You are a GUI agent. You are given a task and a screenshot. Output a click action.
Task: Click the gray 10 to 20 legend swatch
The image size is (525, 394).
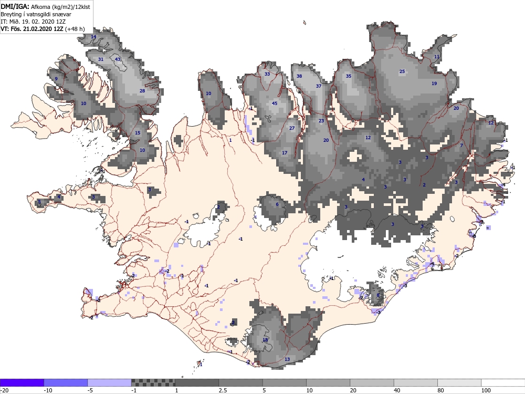pyautogui.click(x=328, y=382)
